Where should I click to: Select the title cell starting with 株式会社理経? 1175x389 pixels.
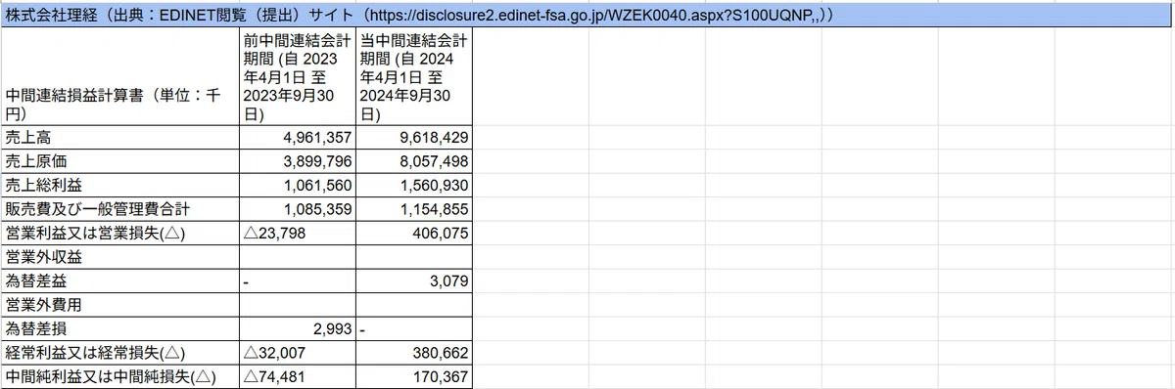(587, 15)
